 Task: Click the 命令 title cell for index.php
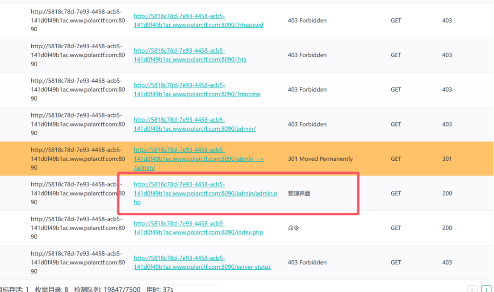tap(293, 228)
